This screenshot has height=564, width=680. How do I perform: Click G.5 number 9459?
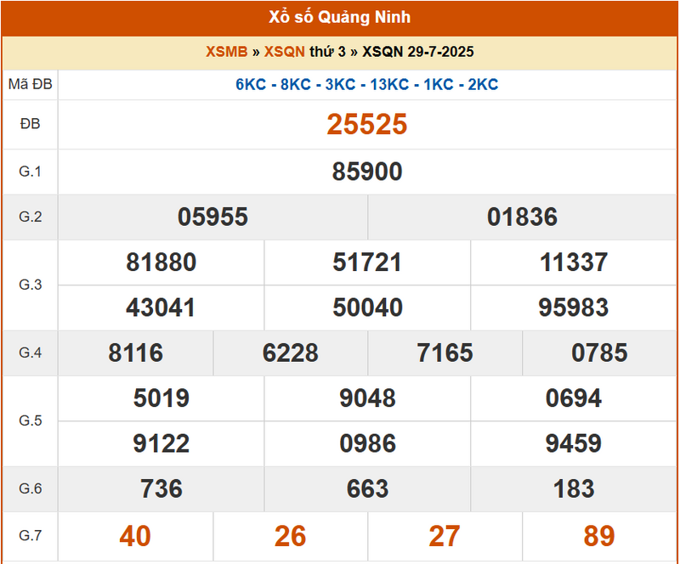pyautogui.click(x=573, y=443)
